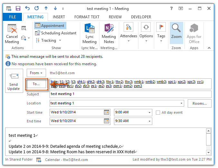Enable the All day event checkbox

click(x=158, y=113)
